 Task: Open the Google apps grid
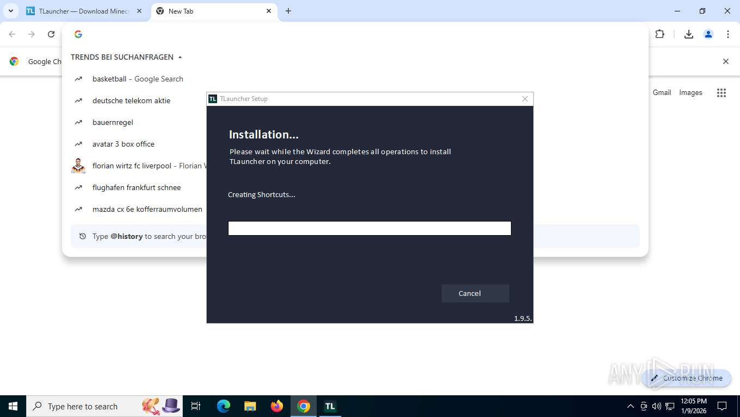(x=721, y=93)
